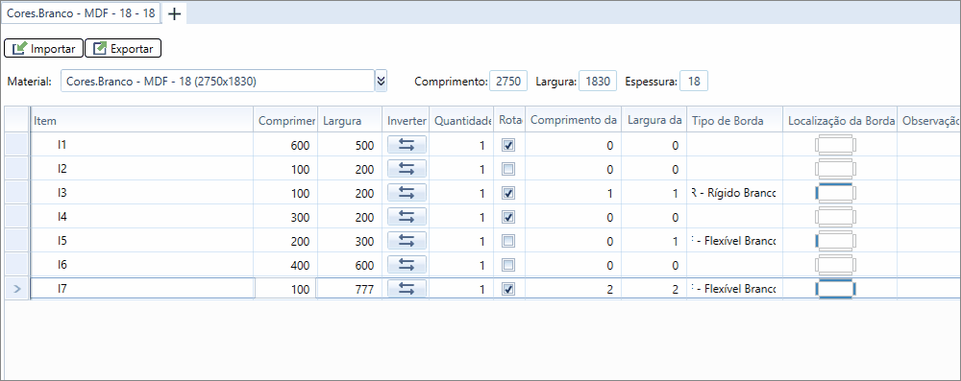The image size is (961, 381).
Task: Click length value 400 in row I6
Action: click(285, 265)
